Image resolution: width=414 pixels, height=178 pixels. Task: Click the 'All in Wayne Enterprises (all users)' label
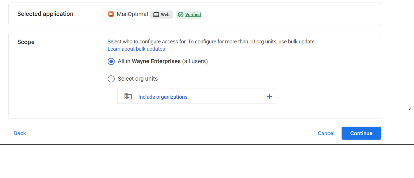point(163,61)
